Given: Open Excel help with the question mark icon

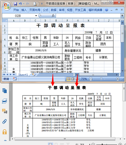Looking at the screenshot, I should (107, 10).
